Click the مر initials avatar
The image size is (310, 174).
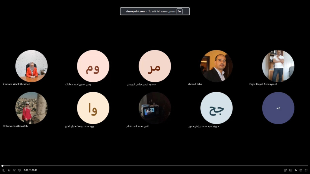click(x=155, y=66)
